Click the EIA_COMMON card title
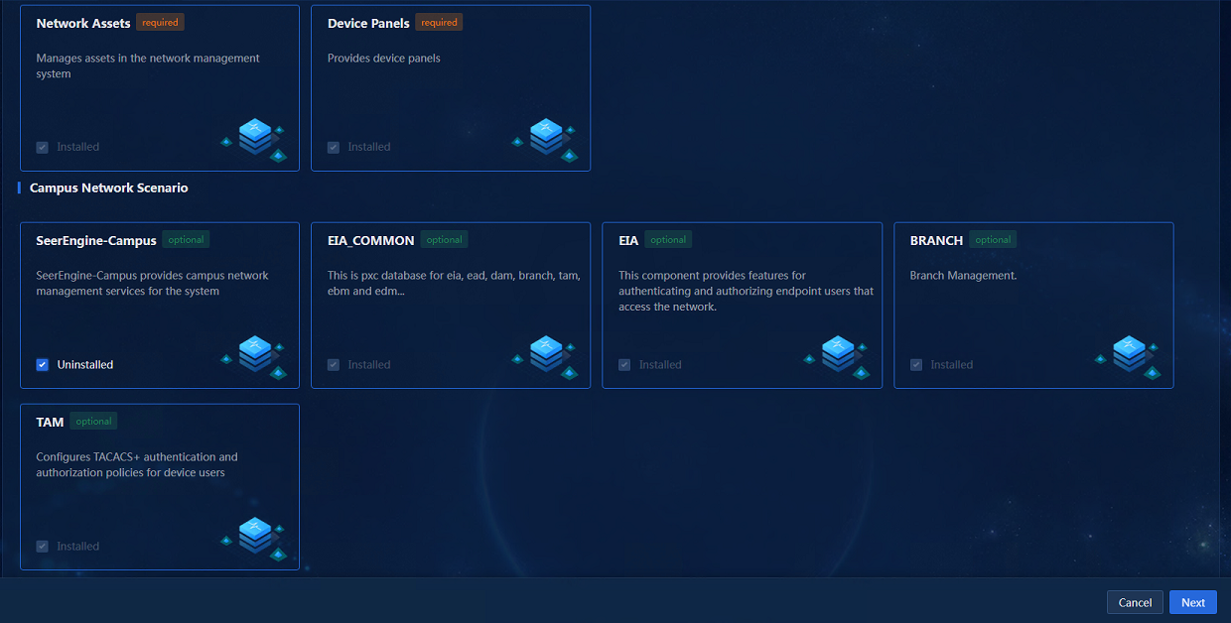 click(x=371, y=240)
